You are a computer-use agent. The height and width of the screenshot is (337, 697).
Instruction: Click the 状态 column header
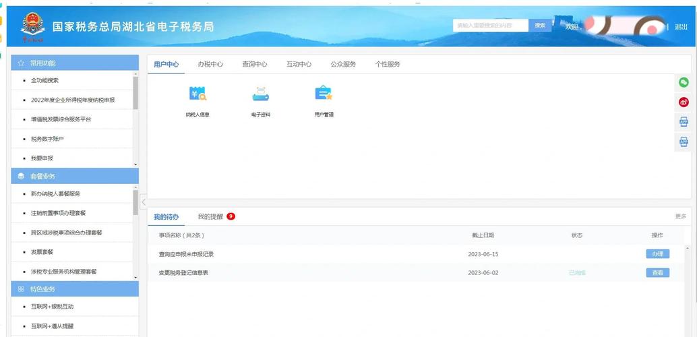577,235
